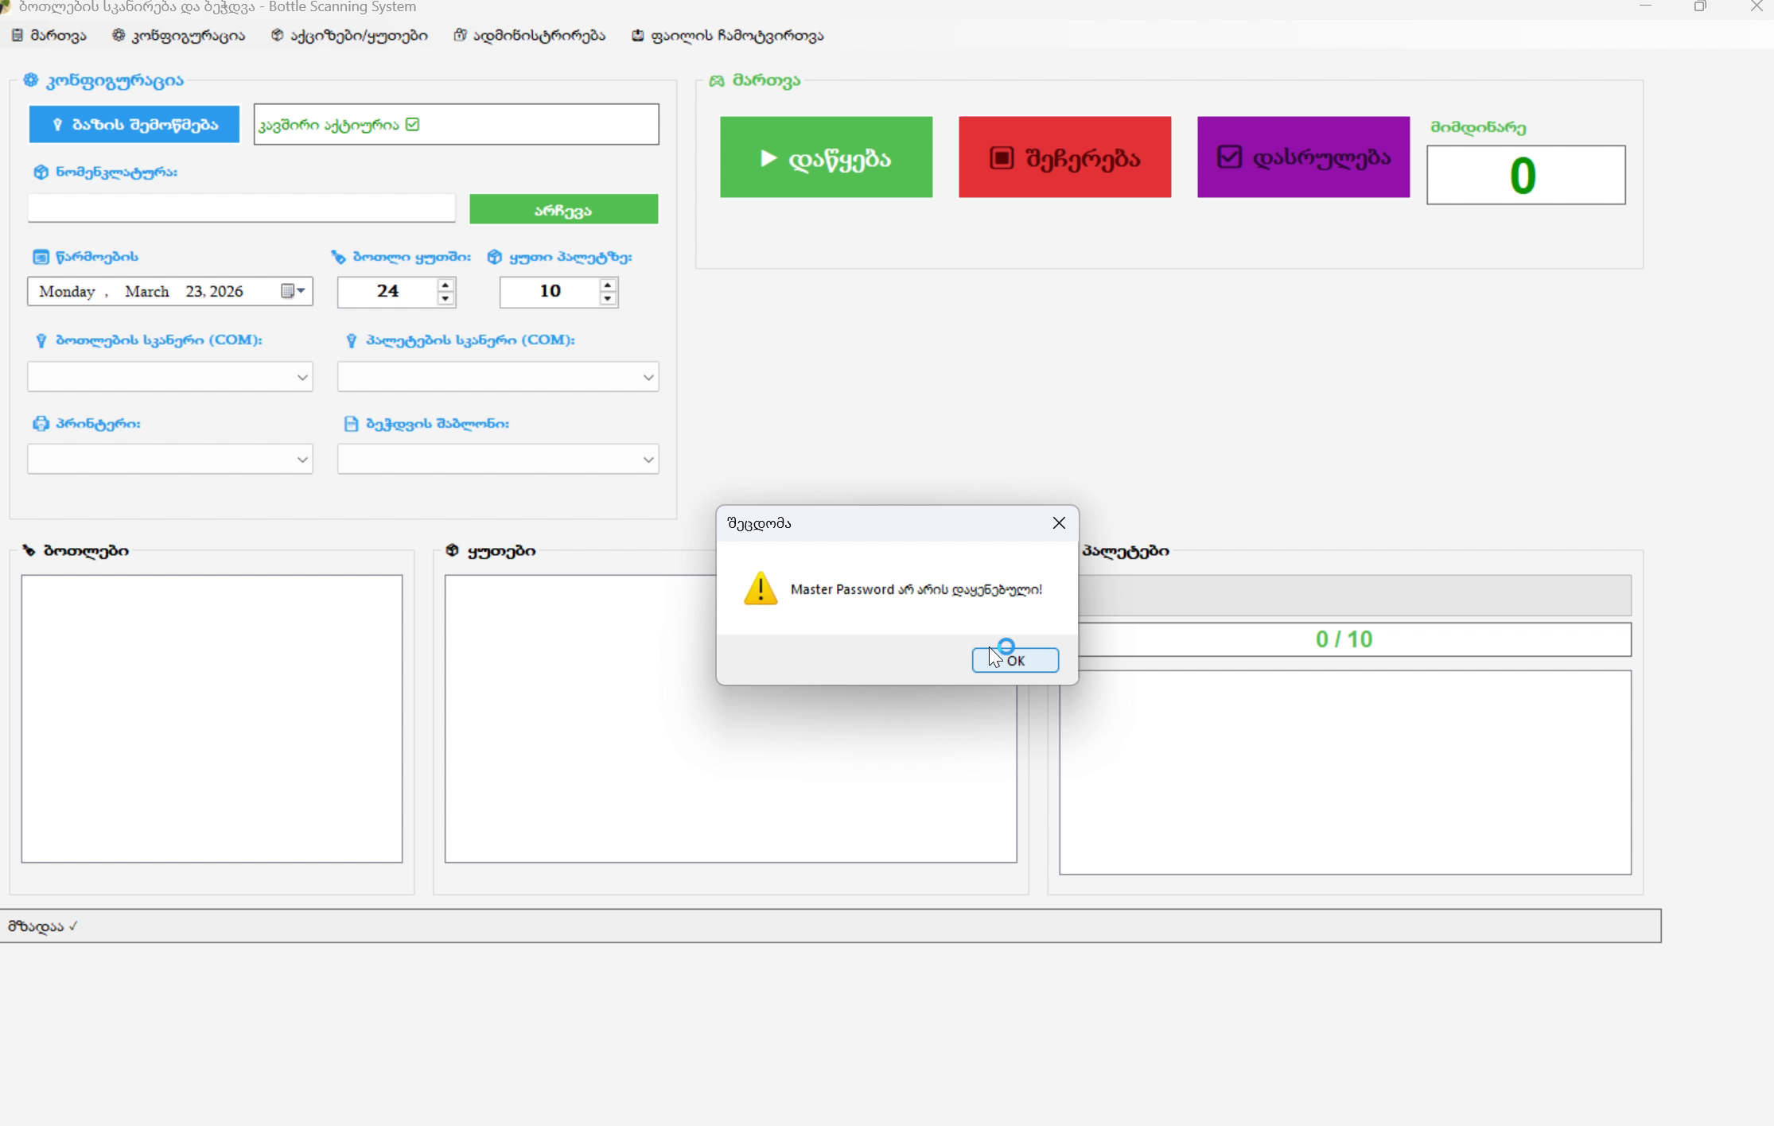Open the ადმინისტრირება menu
Image resolution: width=1774 pixels, height=1126 pixels.
point(530,36)
